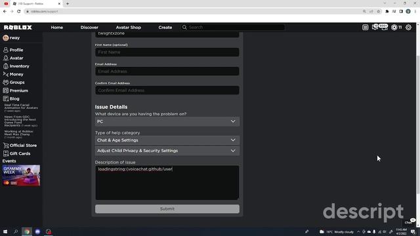420x236 pixels.
Task: Open Chat & Age Settings category dropdown
Action: tap(167, 140)
